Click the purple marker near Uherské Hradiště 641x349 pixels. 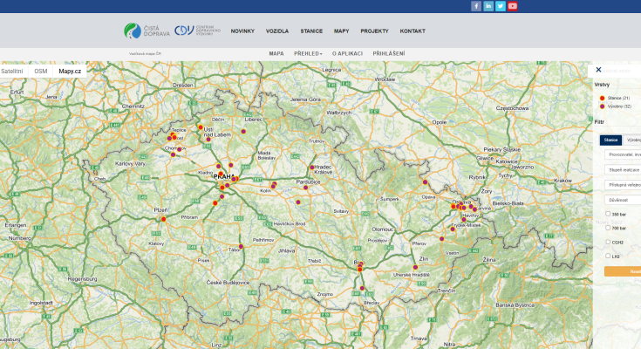click(x=415, y=267)
